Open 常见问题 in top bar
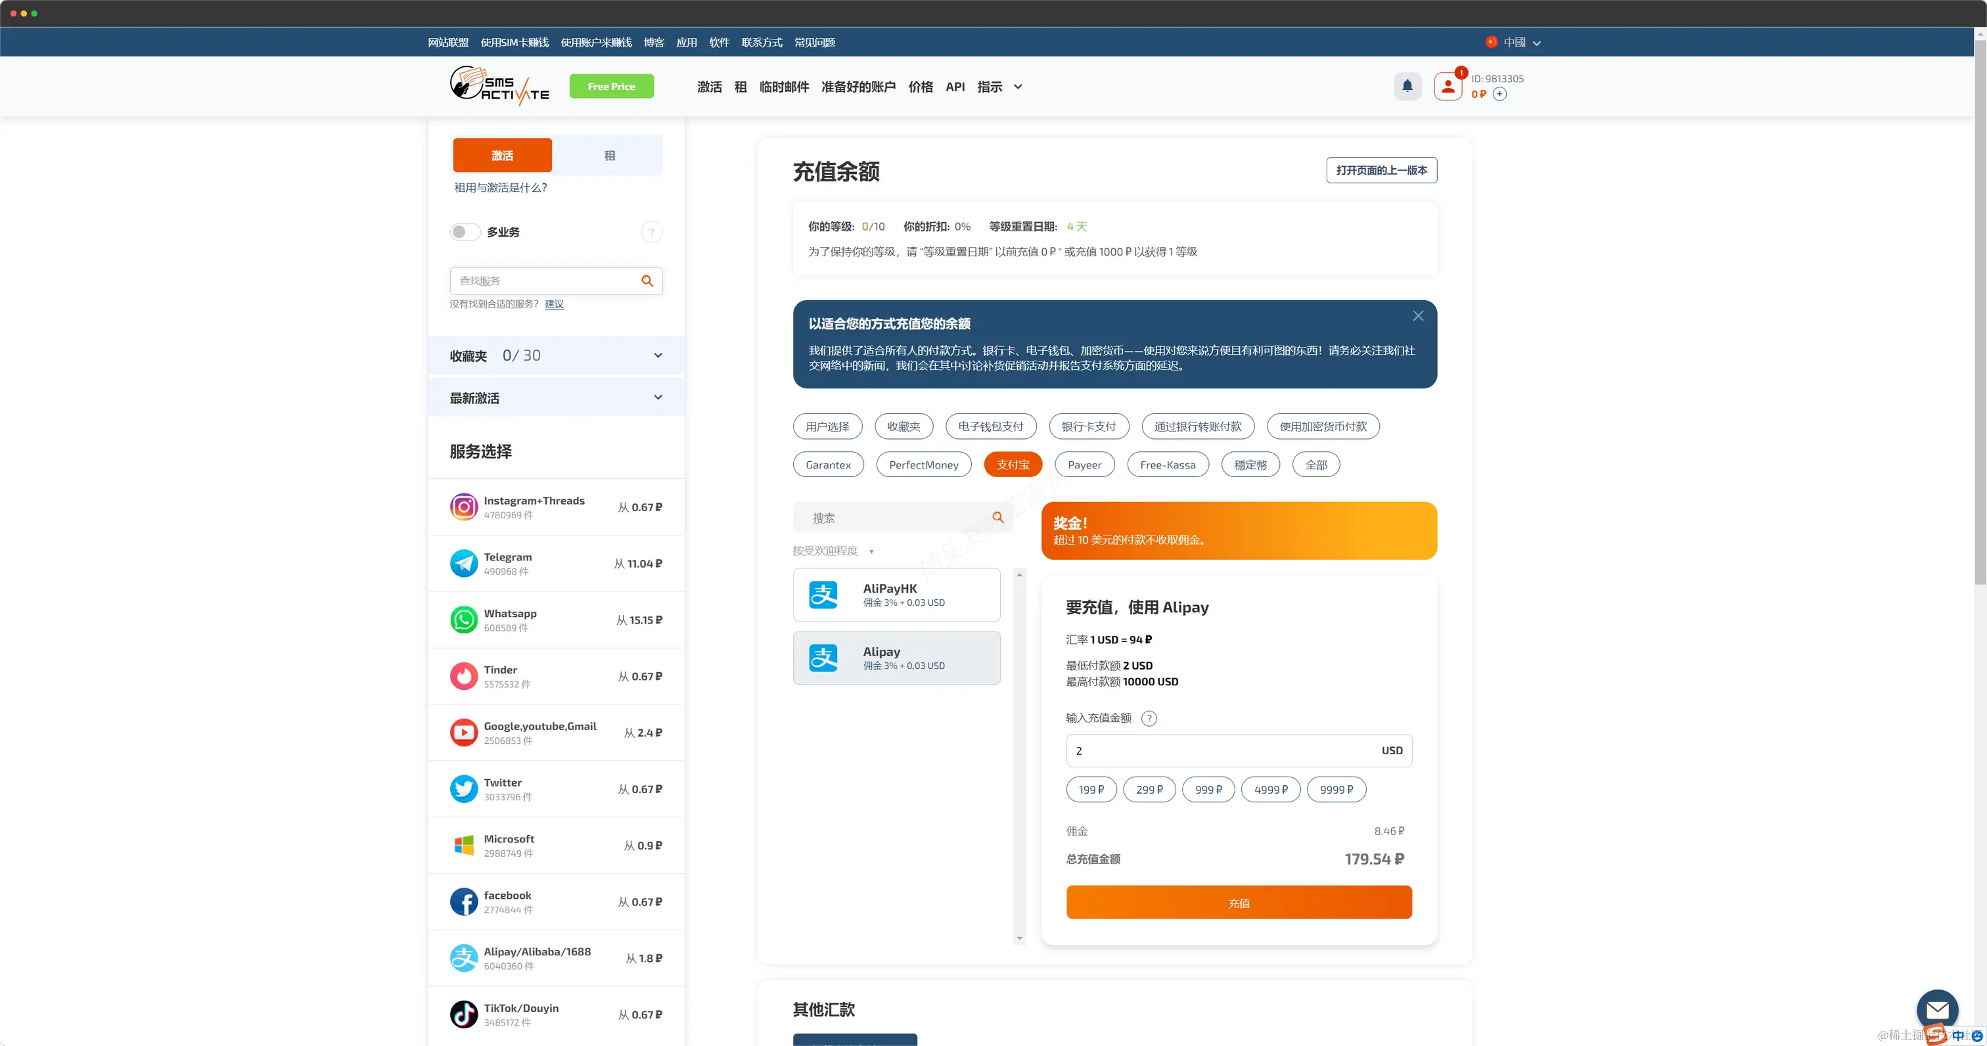The height and width of the screenshot is (1046, 1987). click(x=815, y=43)
